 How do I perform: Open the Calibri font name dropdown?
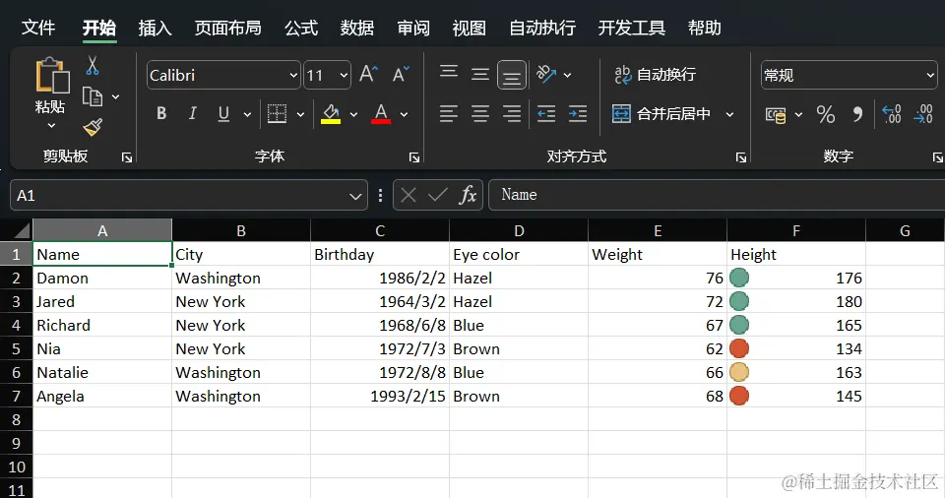293,76
